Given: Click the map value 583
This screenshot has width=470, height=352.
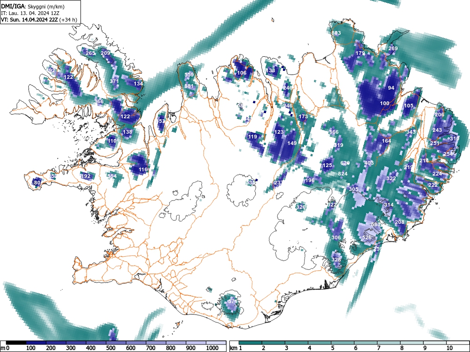Looking at the screenshot, I should [x=376, y=224].
